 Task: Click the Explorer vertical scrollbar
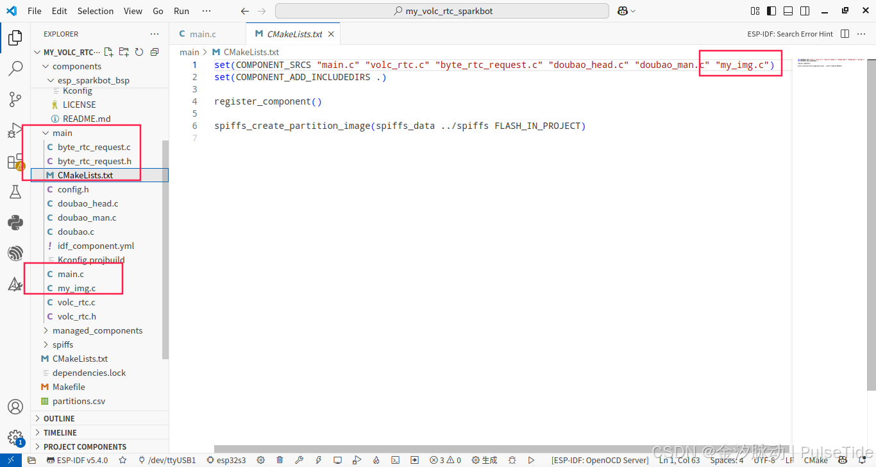(x=165, y=249)
